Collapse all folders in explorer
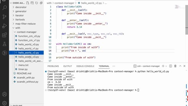This screenshot has width=188, height=106. click(41, 3)
